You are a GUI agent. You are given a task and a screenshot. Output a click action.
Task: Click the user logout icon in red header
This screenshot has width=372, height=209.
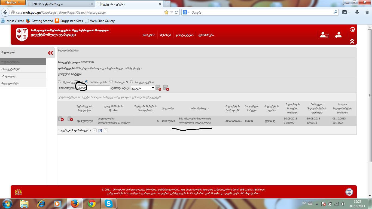pyautogui.click(x=339, y=35)
